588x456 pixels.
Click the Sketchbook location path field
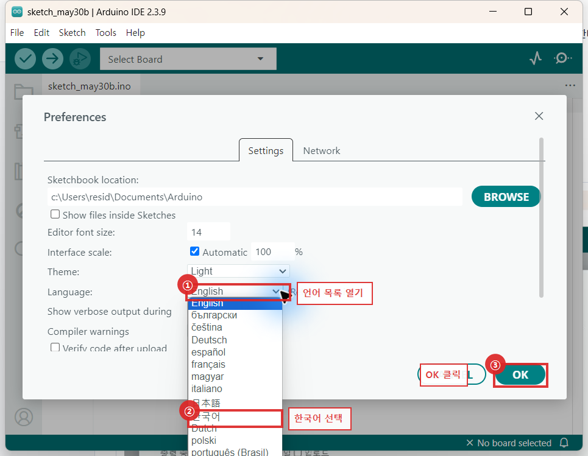[x=255, y=197]
